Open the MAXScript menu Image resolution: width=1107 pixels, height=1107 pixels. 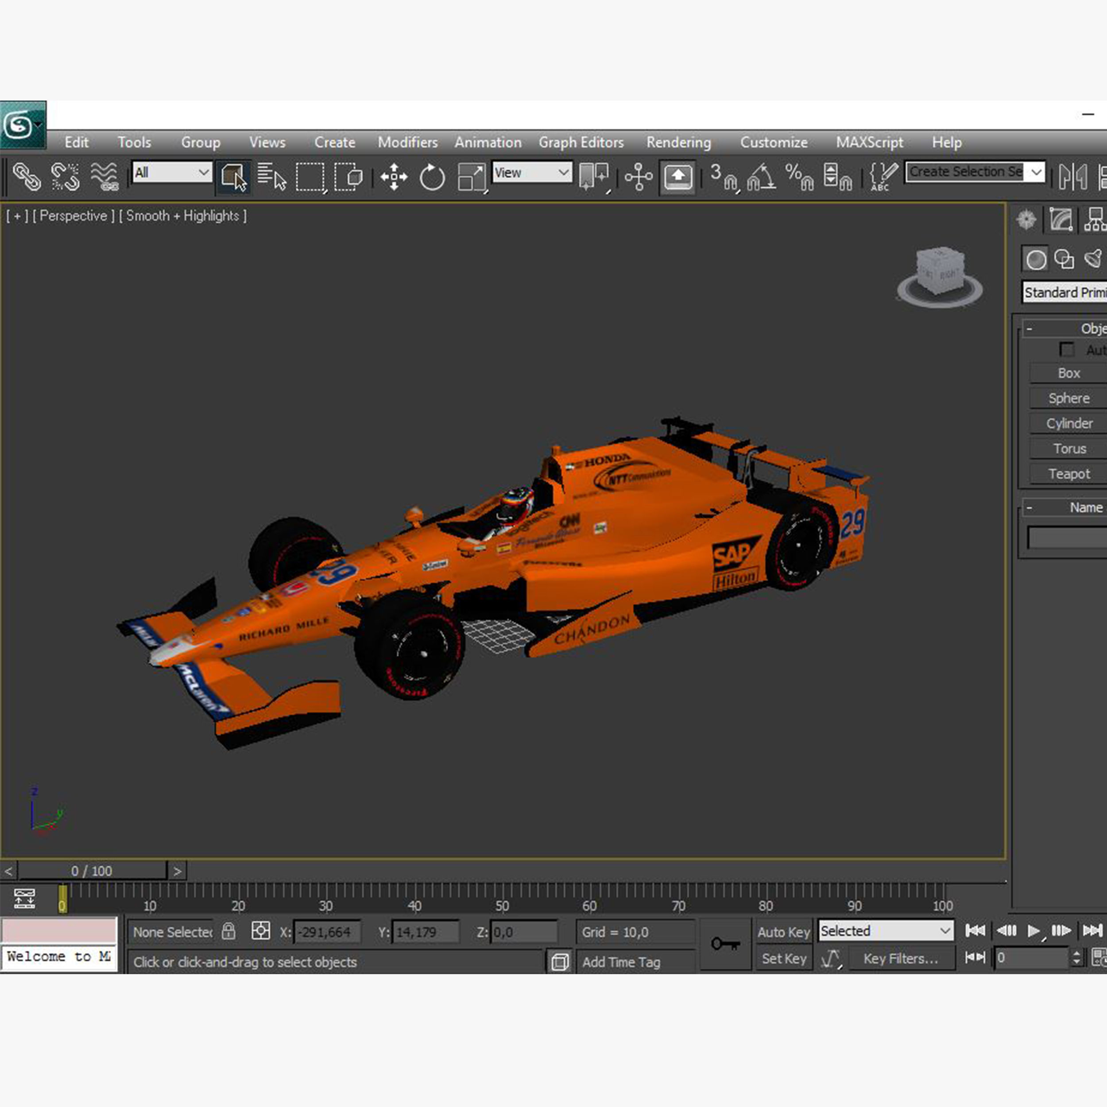[869, 142]
